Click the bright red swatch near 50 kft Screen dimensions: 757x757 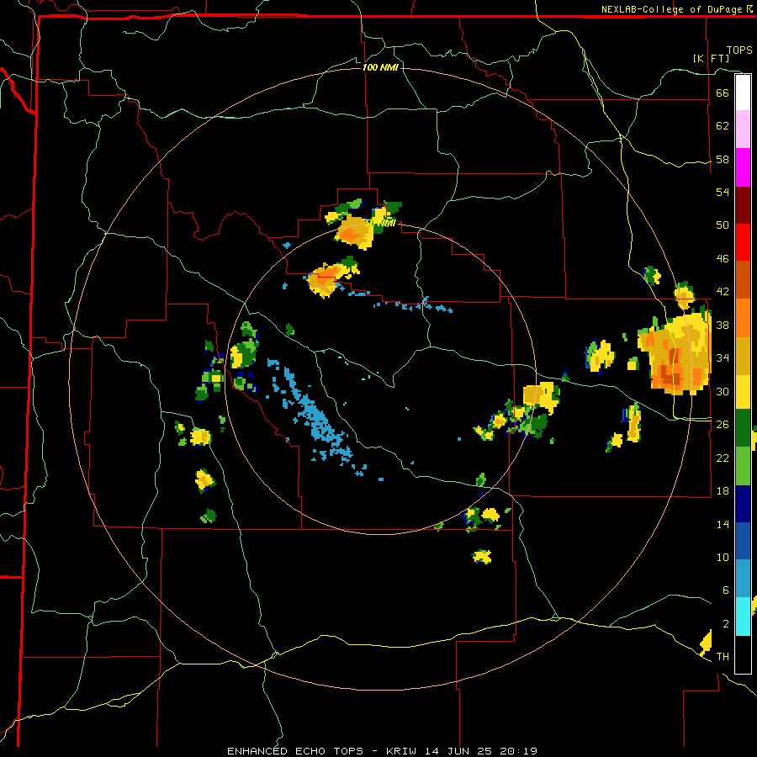(x=743, y=242)
